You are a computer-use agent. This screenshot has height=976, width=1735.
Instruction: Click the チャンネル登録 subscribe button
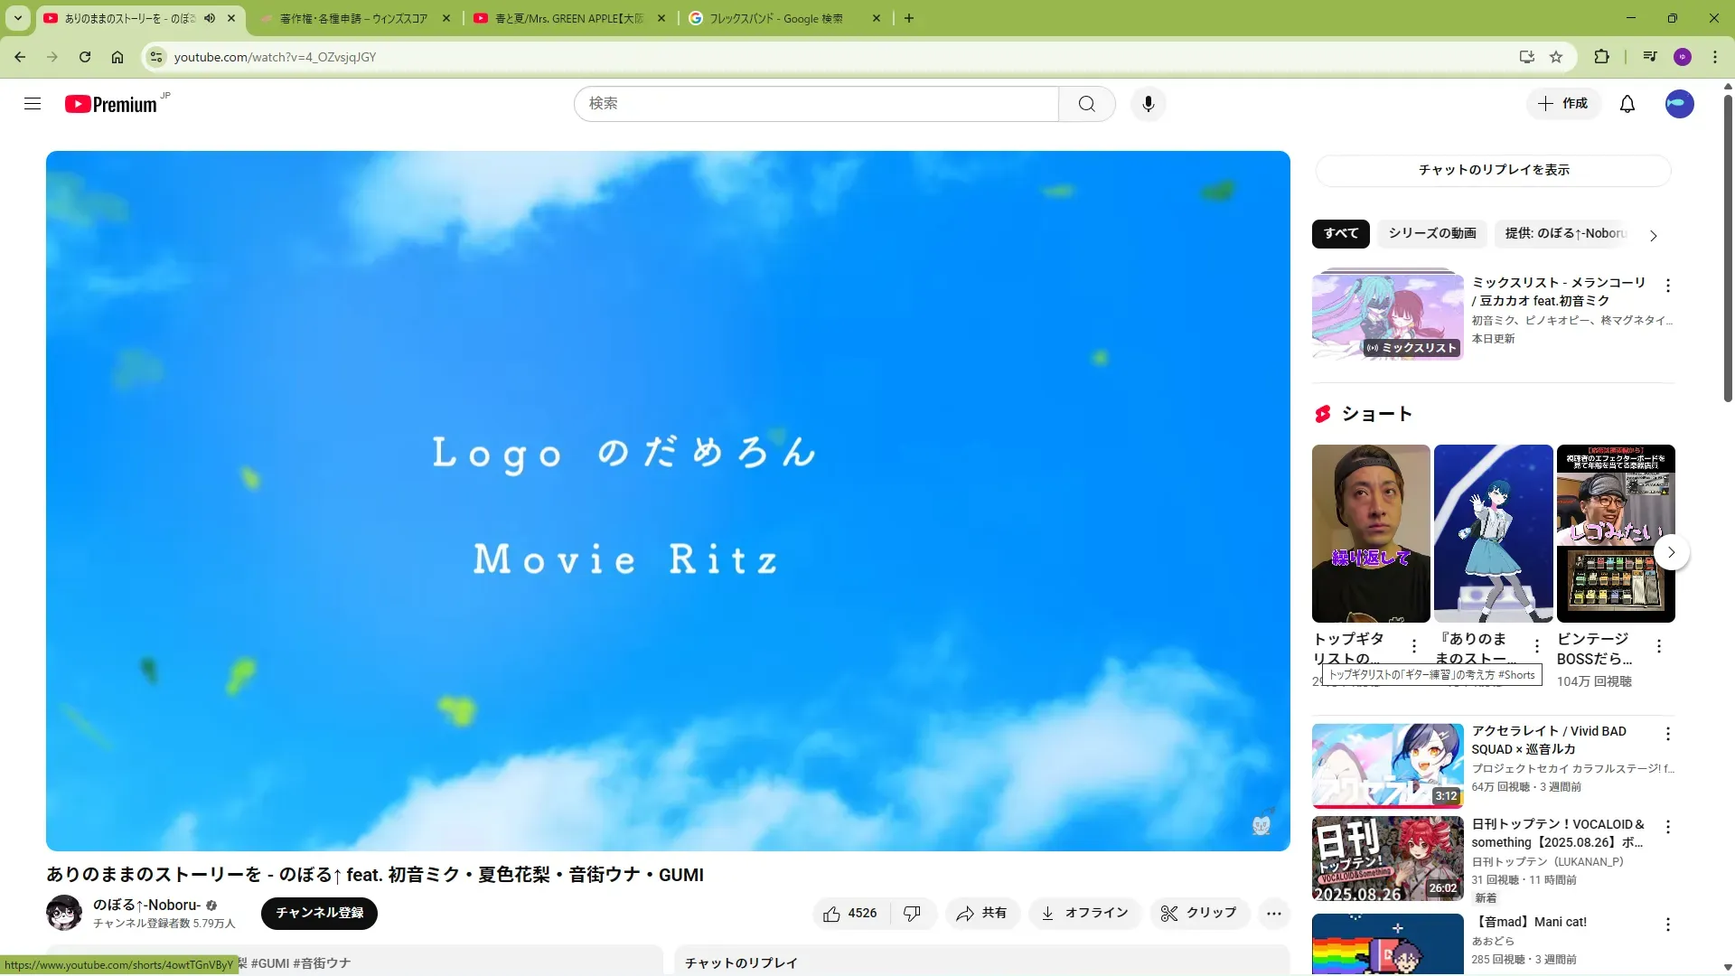[319, 913]
